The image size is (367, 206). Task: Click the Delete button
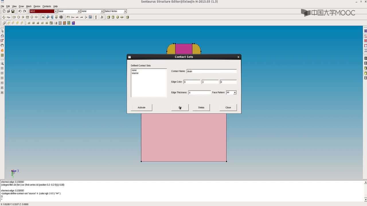201,107
